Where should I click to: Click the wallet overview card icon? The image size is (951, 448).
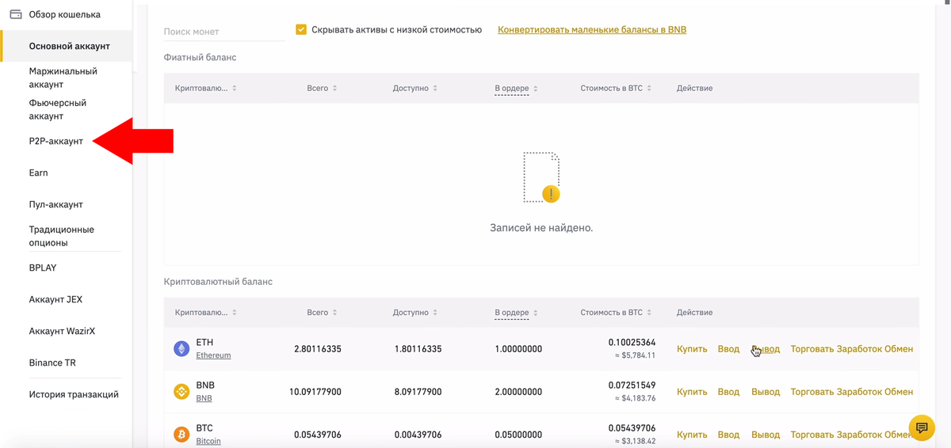tap(16, 14)
